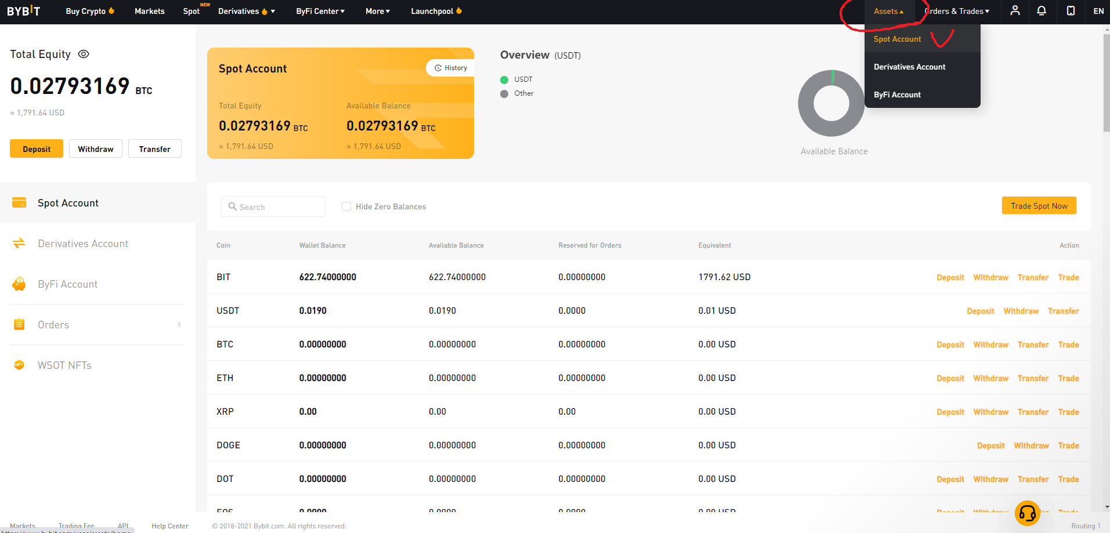Viewport: 1110px width, 533px height.
Task: Click the BIT wallet balance 622.74000000
Action: pyautogui.click(x=327, y=277)
